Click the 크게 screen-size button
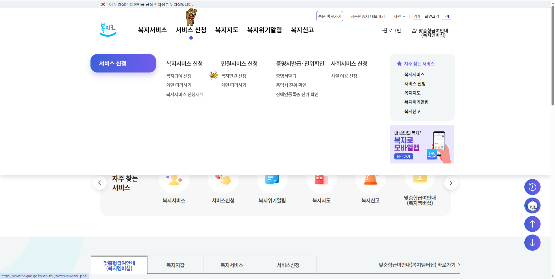 447,16
